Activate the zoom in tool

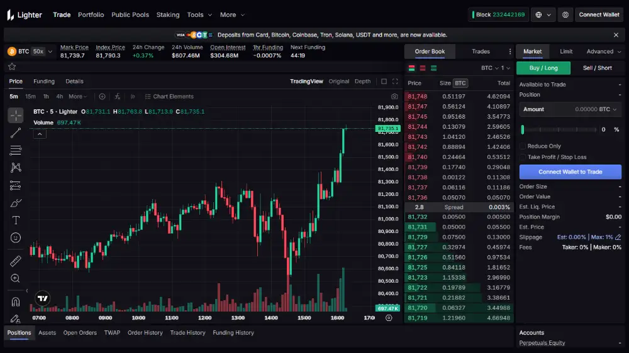point(16,278)
